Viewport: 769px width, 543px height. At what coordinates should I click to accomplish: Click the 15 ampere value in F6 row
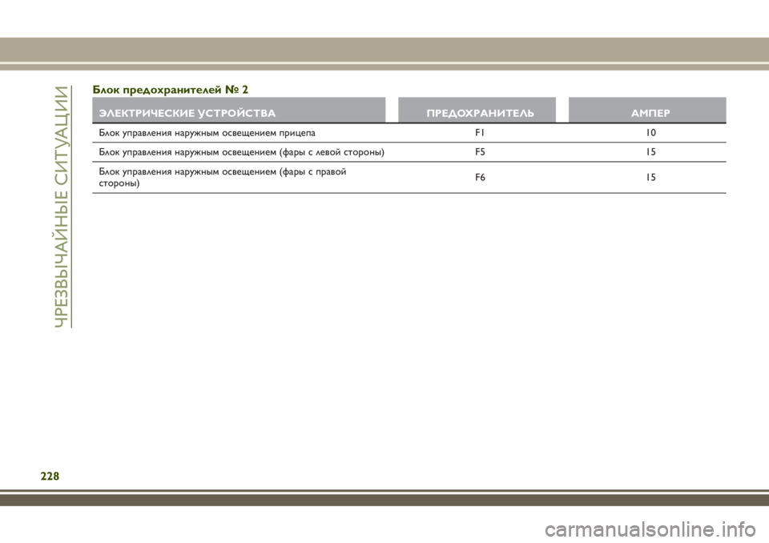pos(650,177)
